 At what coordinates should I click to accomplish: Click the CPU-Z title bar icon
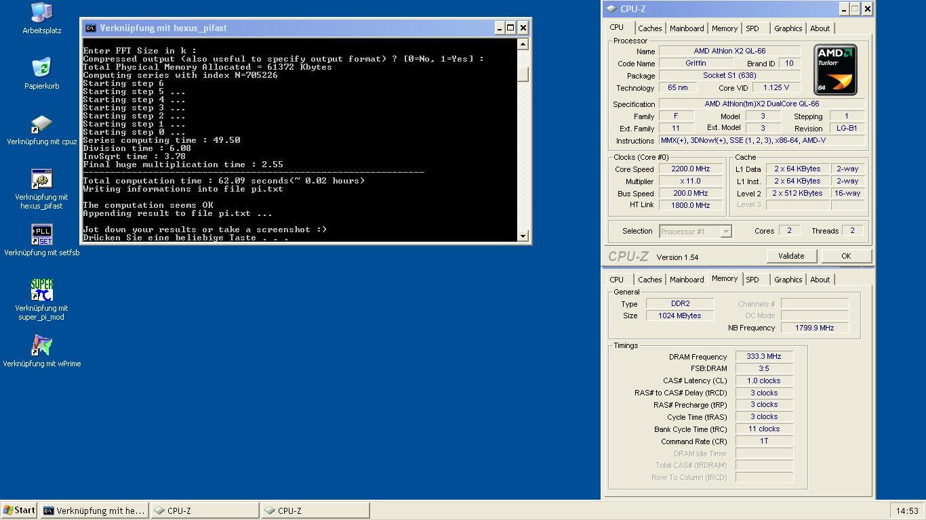611,9
